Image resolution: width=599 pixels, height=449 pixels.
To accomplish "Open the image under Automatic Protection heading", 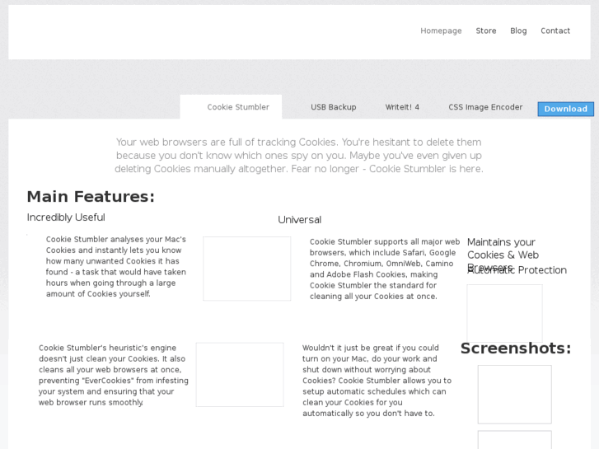I will coord(504,313).
